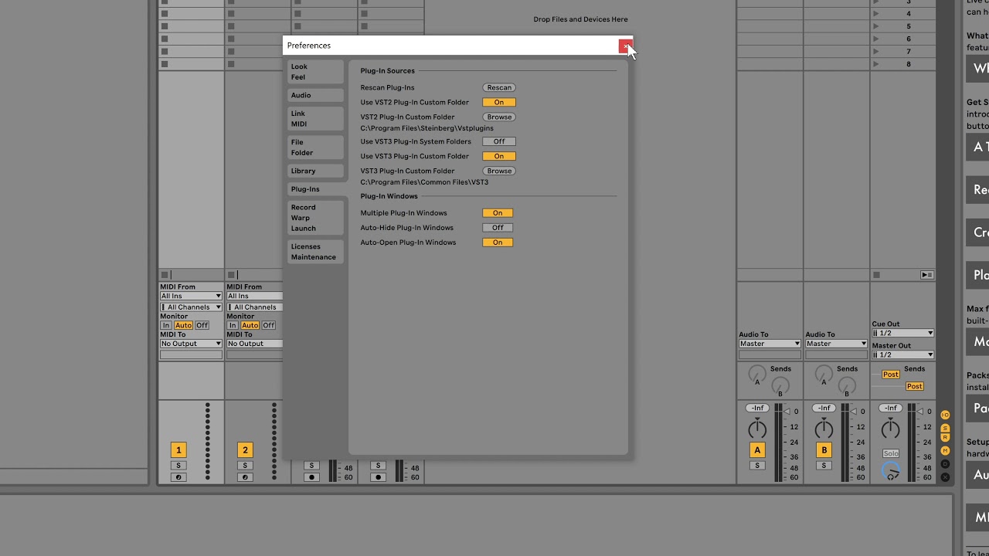989x556 pixels.
Task: Toggle Multiple Plug-In Windows setting
Action: coord(498,213)
